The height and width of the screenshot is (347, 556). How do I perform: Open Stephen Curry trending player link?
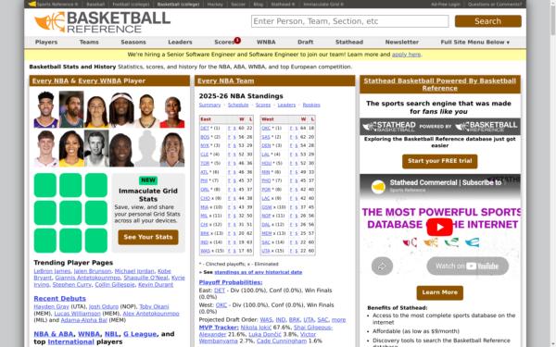72,285
